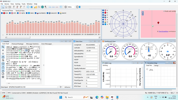This screenshot has height=100, width=178.
Task: Switch to the Vertical View tab
Action: point(20,11)
